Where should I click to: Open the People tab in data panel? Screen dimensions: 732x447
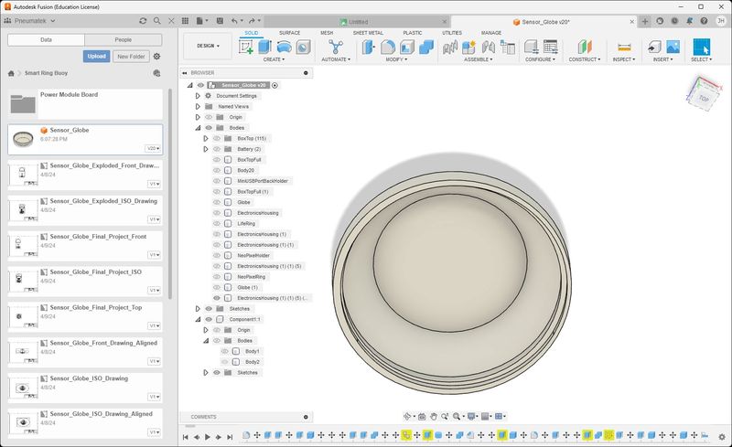click(x=124, y=40)
